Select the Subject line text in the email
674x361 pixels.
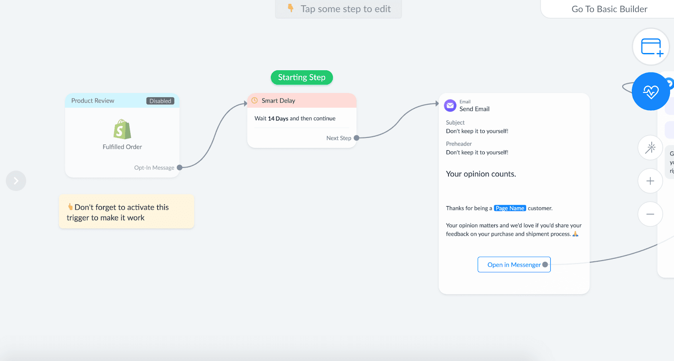tap(477, 131)
